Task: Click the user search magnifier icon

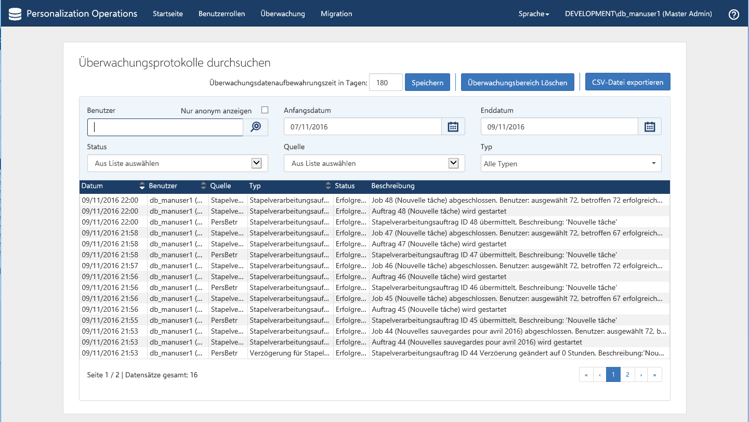Action: 256,127
